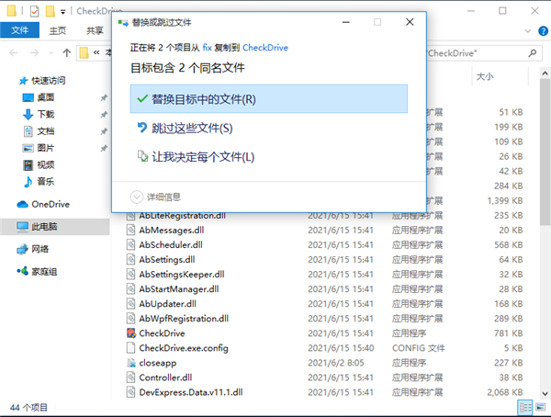This screenshot has width=551, height=417.
Task: Select the AbSettingsKeeper.dll file
Action: pyautogui.click(x=182, y=275)
